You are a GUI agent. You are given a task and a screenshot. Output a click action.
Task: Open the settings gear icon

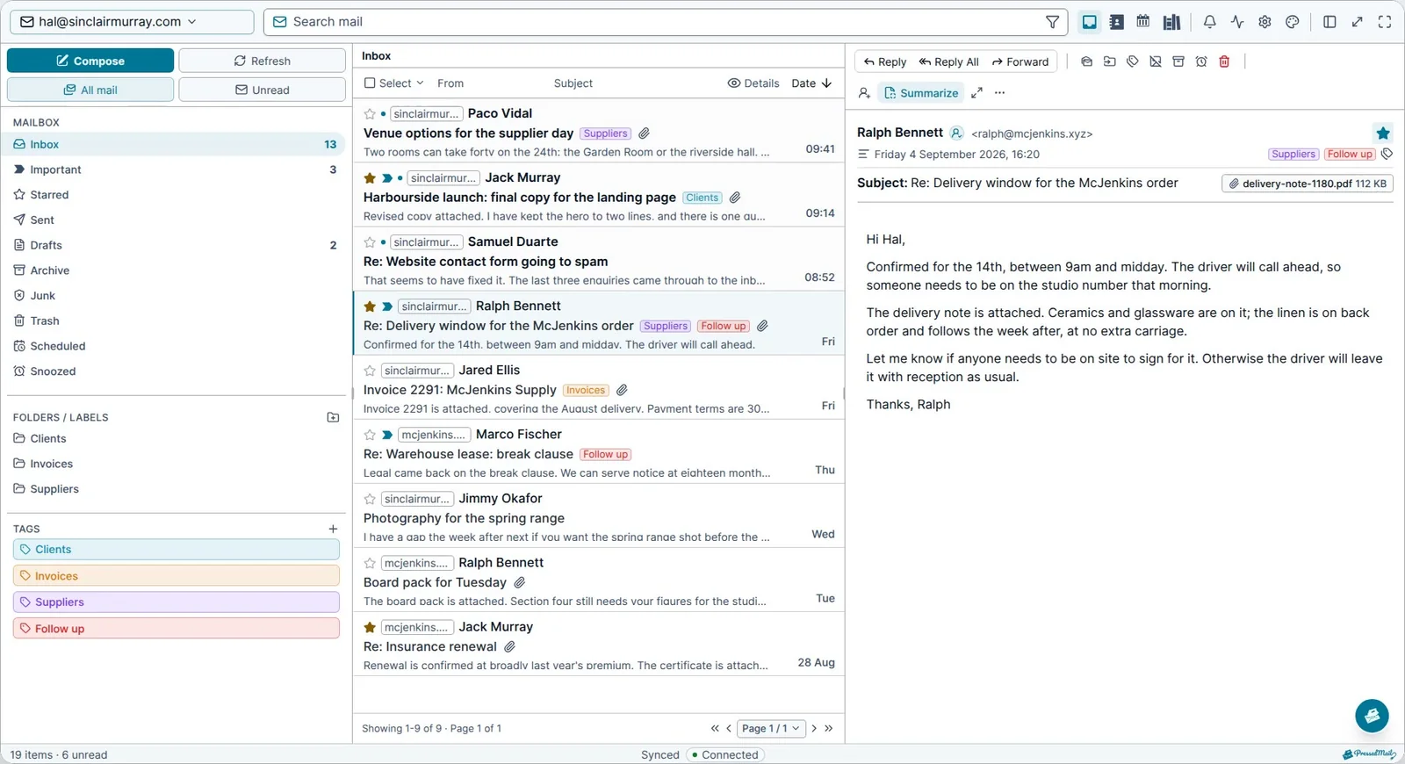[1264, 22]
